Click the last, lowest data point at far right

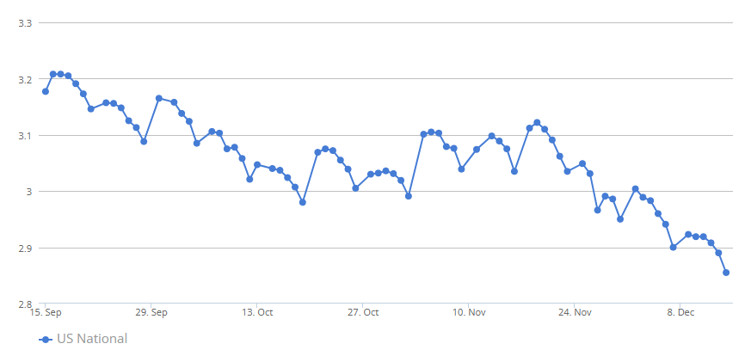[726, 273]
